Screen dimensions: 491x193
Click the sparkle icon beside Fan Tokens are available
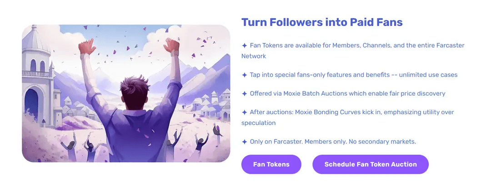pyautogui.click(x=244, y=46)
